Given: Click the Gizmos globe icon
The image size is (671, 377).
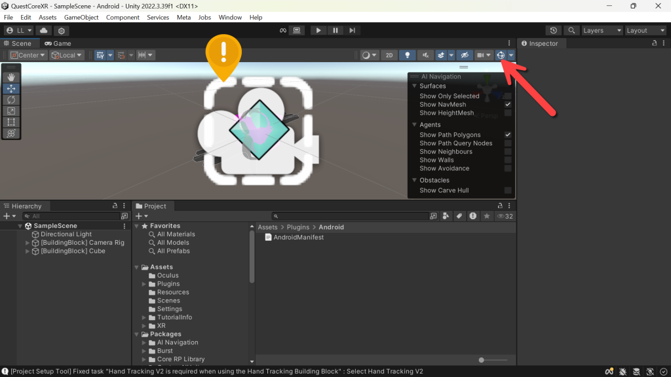Looking at the screenshot, I should (x=501, y=55).
